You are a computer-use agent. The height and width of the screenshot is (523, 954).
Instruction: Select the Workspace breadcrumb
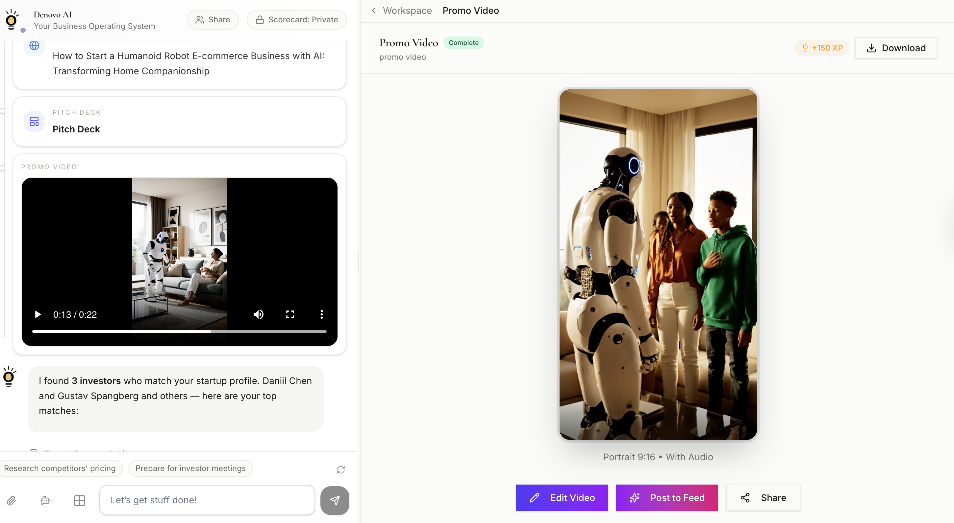[x=407, y=11]
